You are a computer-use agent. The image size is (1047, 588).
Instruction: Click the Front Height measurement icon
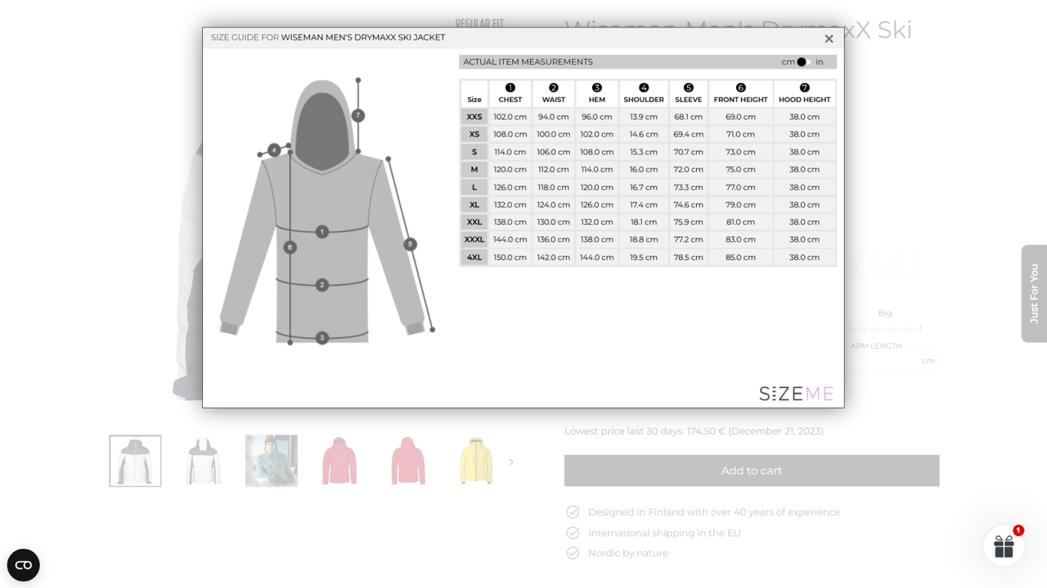[740, 86]
